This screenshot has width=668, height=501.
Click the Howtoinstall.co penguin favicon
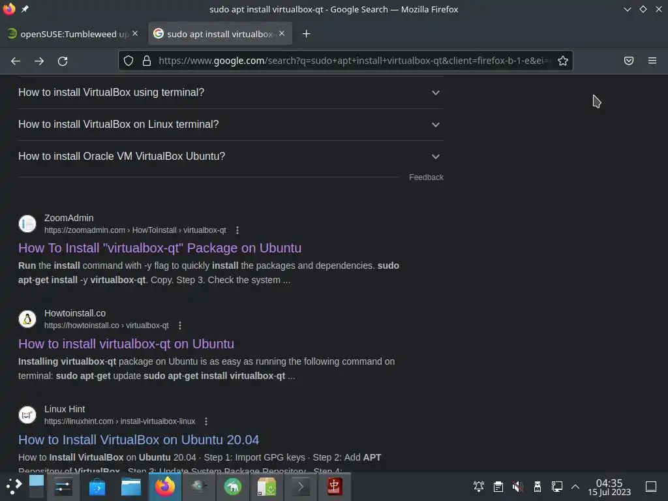27,319
